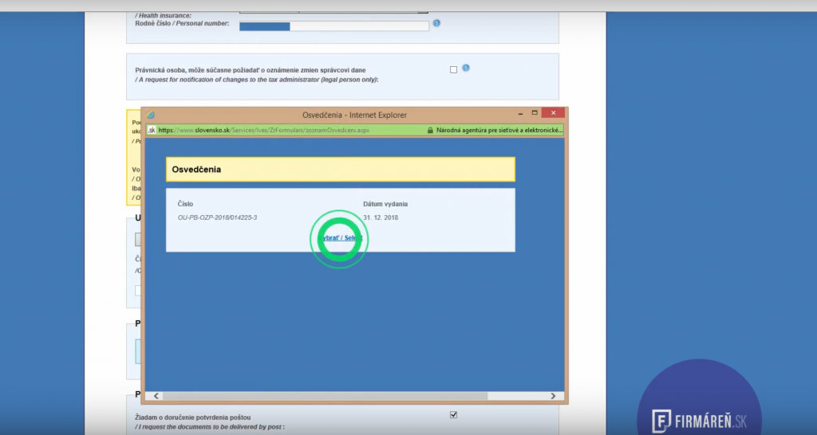This screenshot has height=435, width=817.
Task: Click the Národná agentúra certificate label
Action: pos(499,130)
